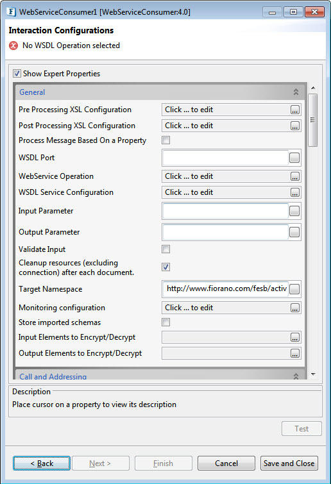Screen dimensions: 331x484
Task: Open Input Elements to Encrypt/Decrypt ellipsis editor
Action: (x=295, y=338)
